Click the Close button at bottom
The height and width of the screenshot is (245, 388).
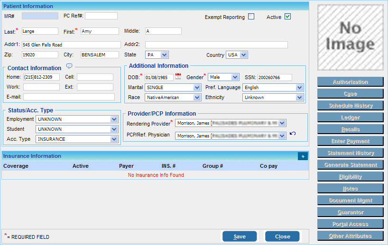(282, 236)
